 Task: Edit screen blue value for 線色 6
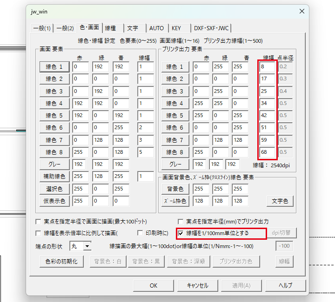point(121,128)
